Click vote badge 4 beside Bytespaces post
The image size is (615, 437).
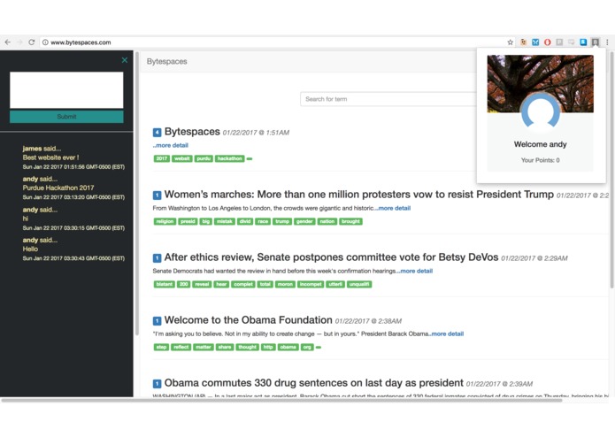[x=157, y=133]
